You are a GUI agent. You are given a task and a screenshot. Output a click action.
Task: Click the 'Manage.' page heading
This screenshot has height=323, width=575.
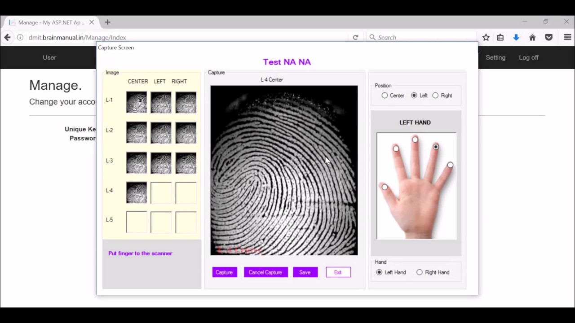55,85
